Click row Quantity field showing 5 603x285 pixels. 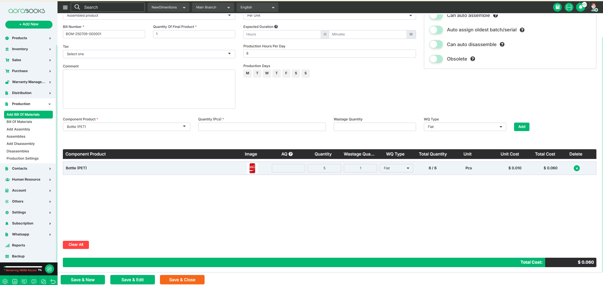click(x=324, y=168)
